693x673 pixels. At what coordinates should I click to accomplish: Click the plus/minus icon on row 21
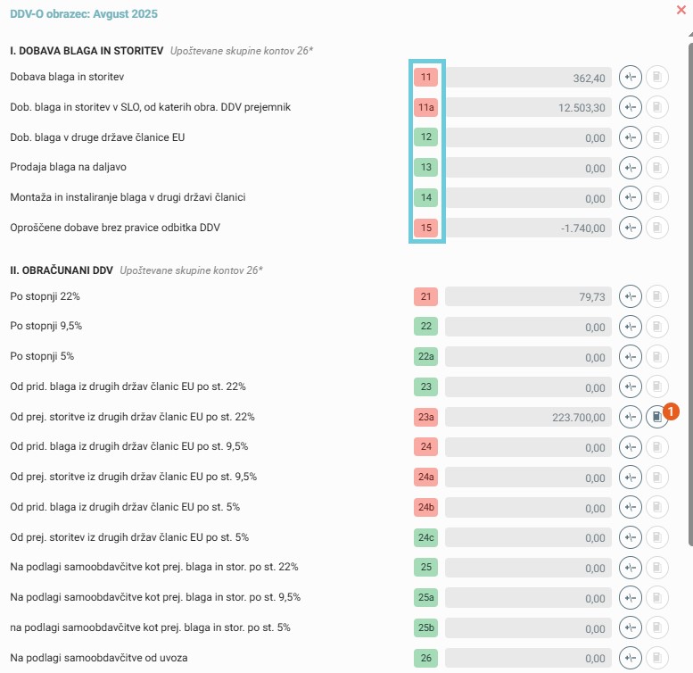(630, 296)
